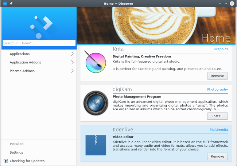Open the Installed section
The height and width of the screenshot is (166, 237).
click(17, 144)
